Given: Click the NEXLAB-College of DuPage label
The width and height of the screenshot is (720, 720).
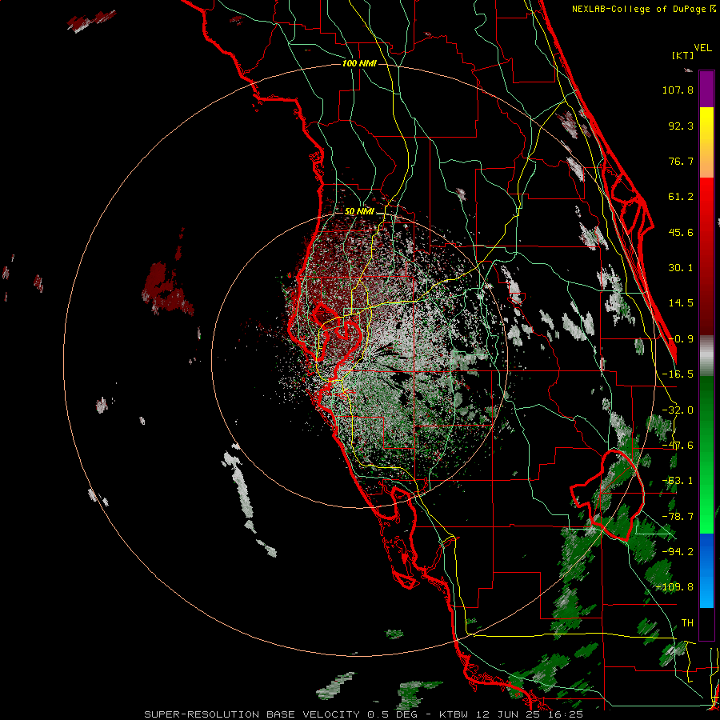Looking at the screenshot, I should 644,9.
